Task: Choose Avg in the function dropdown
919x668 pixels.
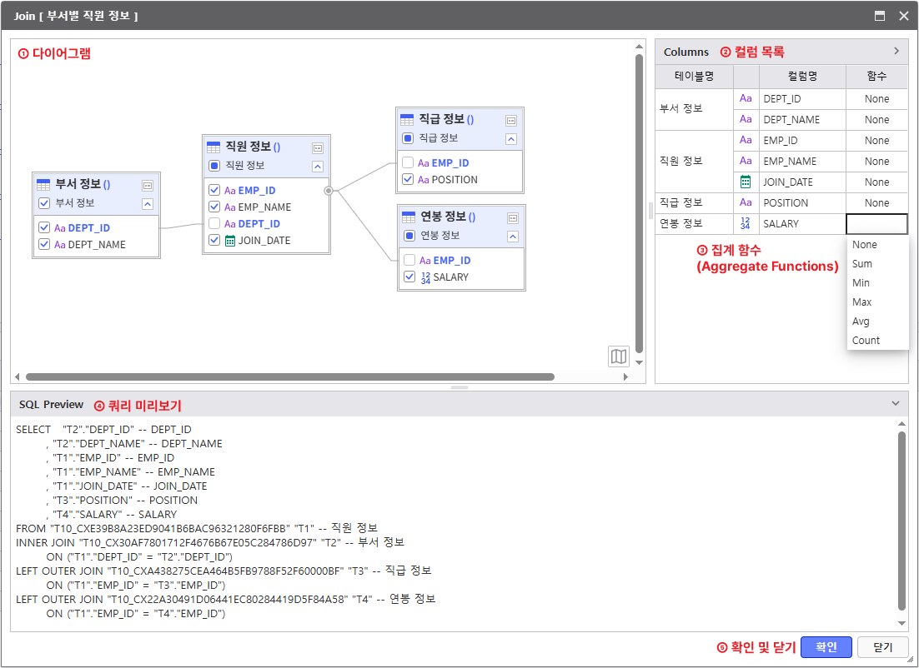Action: click(x=861, y=322)
